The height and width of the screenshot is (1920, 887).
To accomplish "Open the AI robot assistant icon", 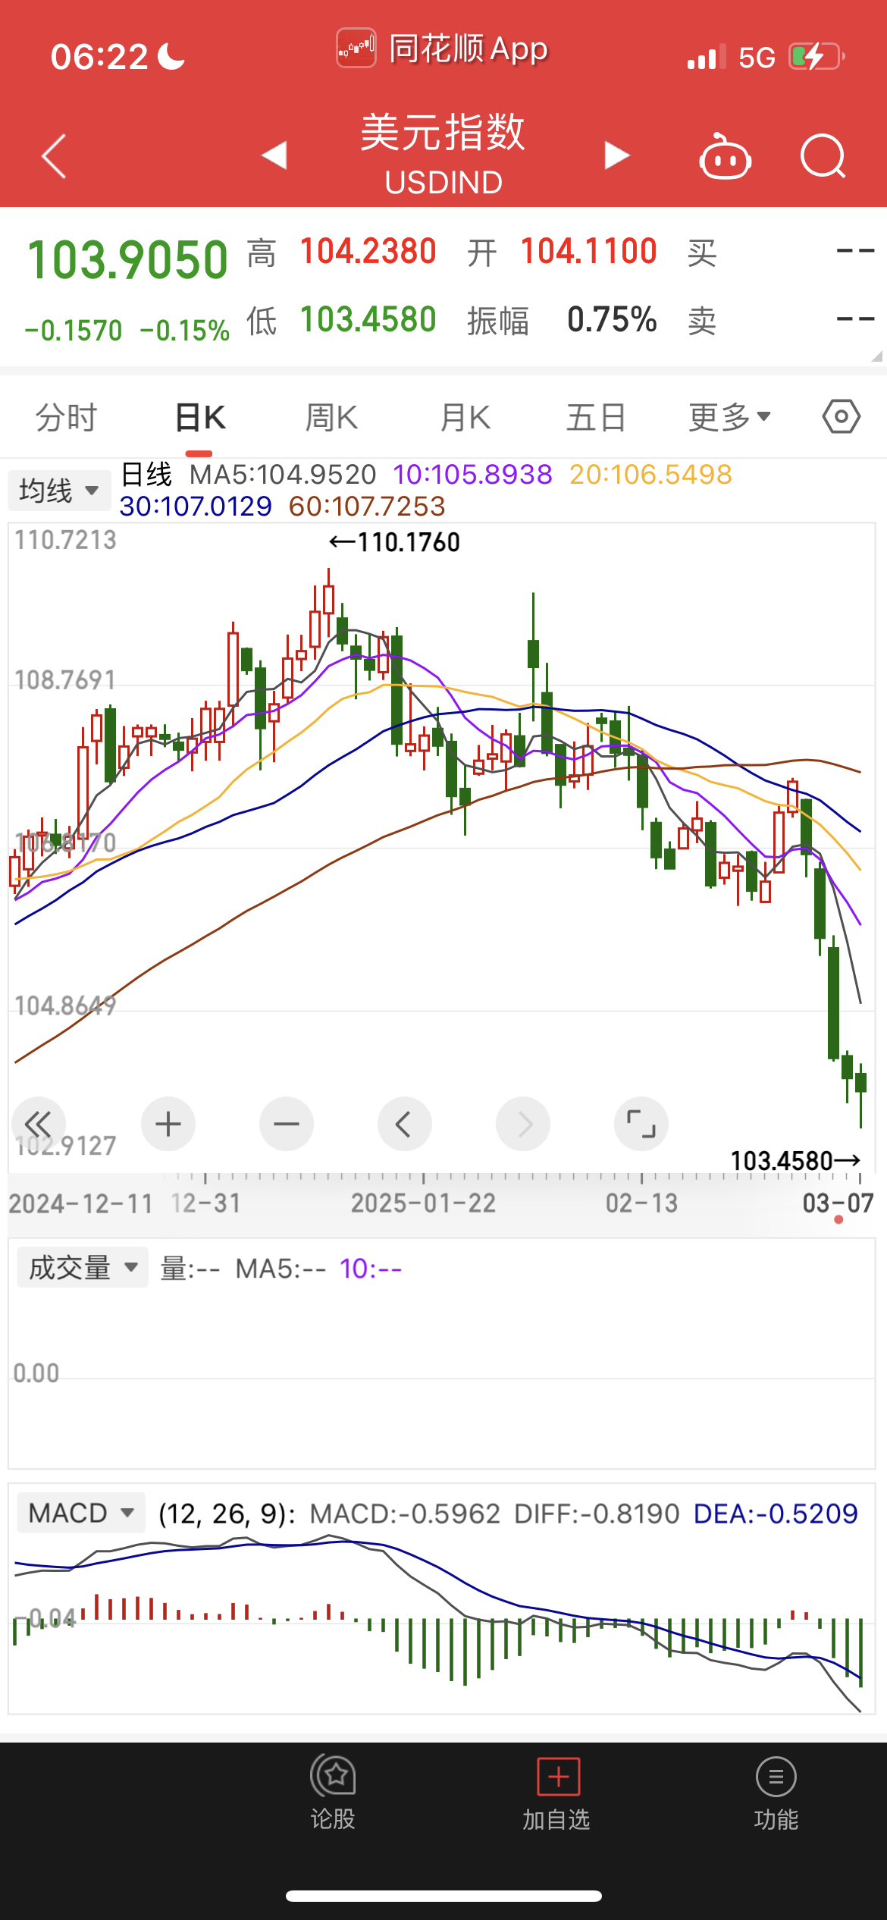I will coord(725,157).
